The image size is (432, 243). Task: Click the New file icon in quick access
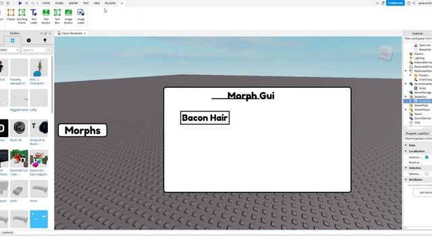pyautogui.click(x=2, y=3)
